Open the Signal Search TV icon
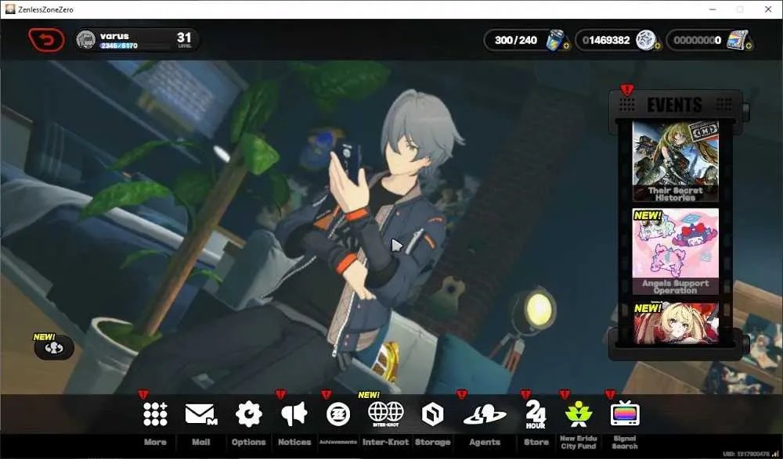 [x=625, y=414]
